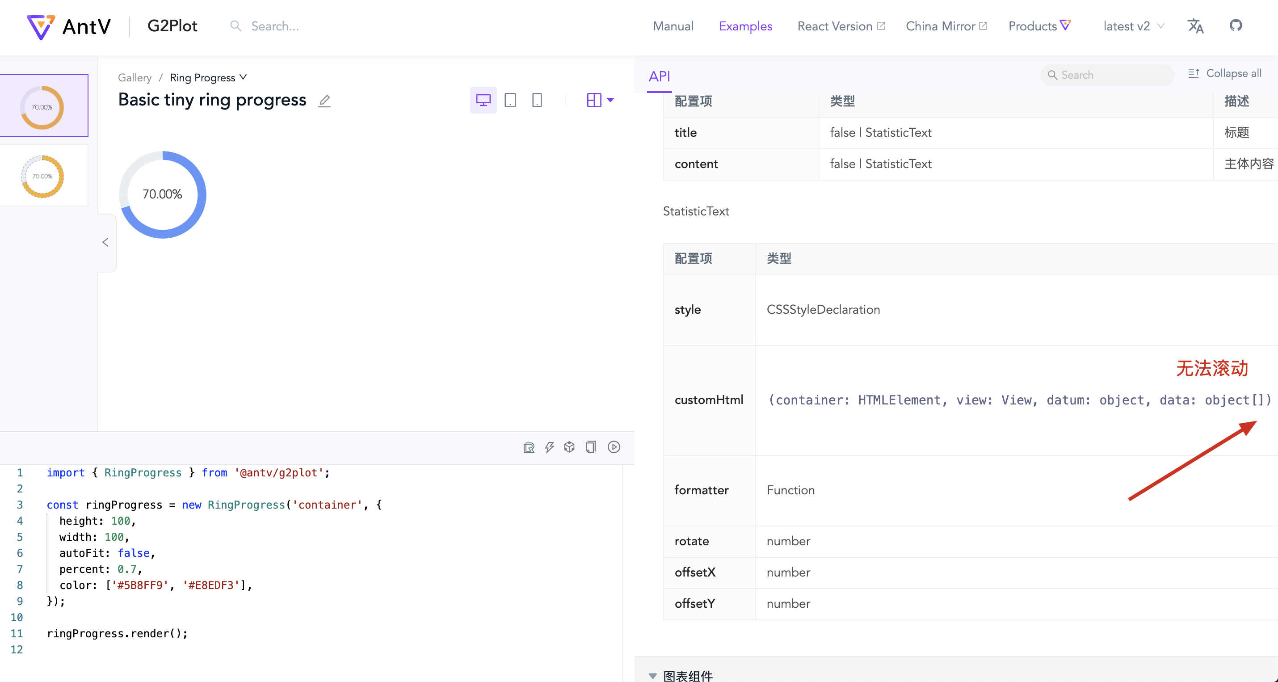This screenshot has height=682, width=1278.
Task: Switch the site language
Action: coord(1195,26)
